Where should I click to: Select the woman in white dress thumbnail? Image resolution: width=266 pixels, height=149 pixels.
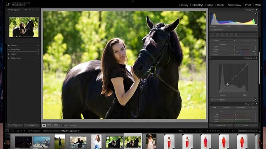coord(151,142)
